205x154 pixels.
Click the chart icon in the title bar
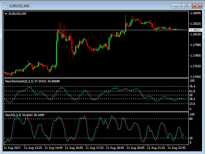[5, 5]
